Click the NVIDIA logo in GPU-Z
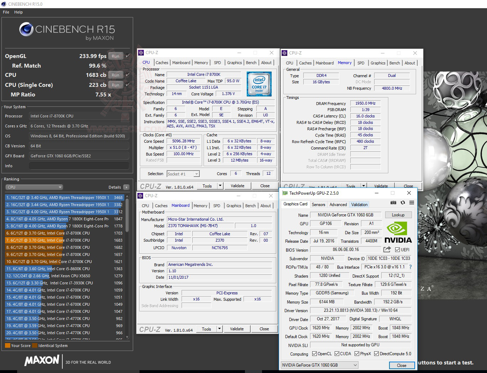Image resolution: width=487 pixels, height=373 pixels. click(398, 233)
